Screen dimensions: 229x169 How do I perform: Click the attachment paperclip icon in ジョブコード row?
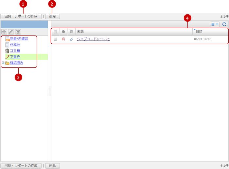tap(72, 39)
